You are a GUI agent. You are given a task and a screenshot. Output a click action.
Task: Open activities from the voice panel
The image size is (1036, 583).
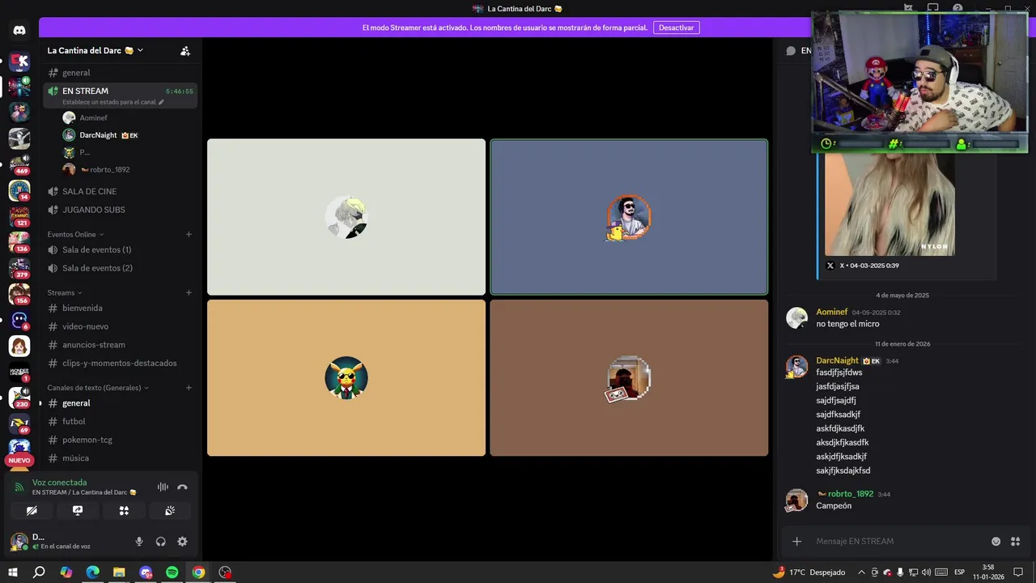click(x=124, y=511)
